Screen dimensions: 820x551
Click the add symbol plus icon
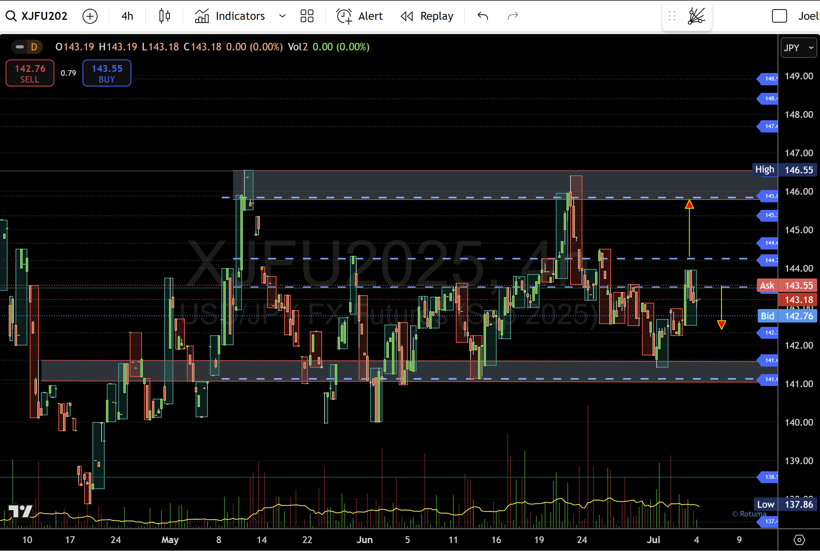pos(90,16)
